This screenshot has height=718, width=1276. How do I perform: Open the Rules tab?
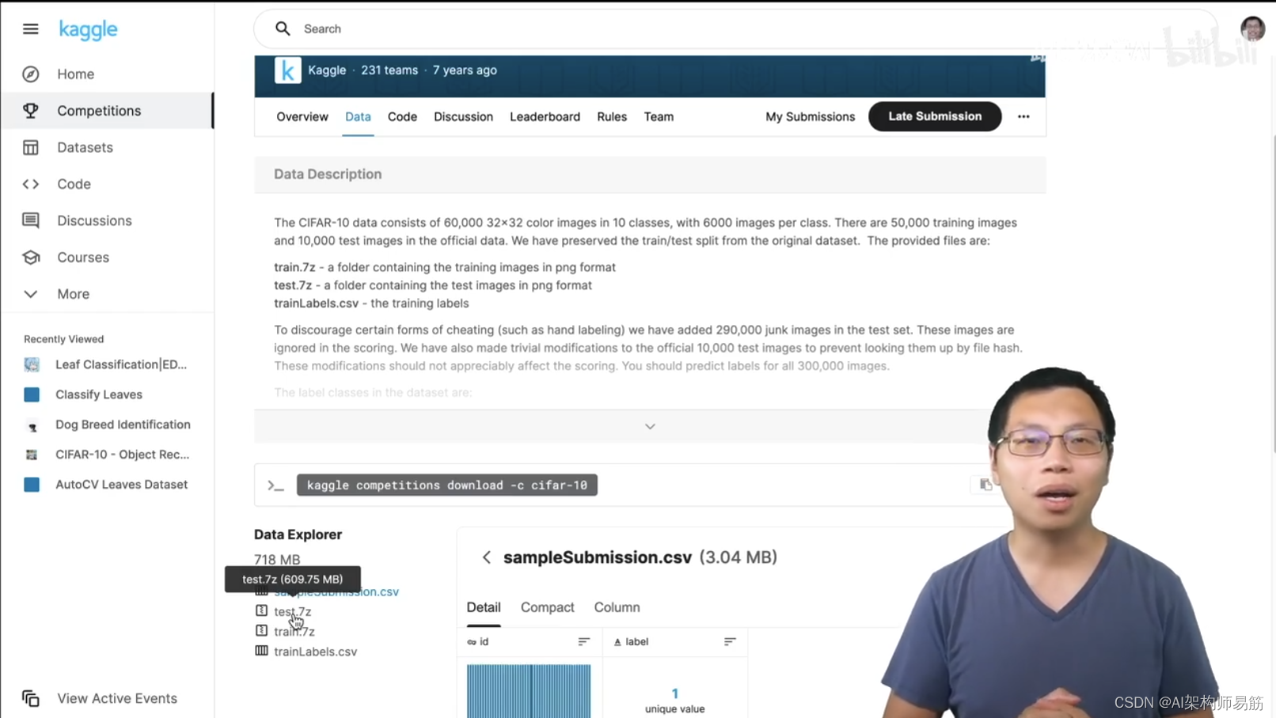(612, 116)
